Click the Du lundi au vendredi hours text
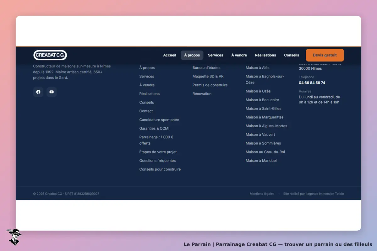Image resolution: width=377 pixels, height=251 pixels. click(320, 100)
